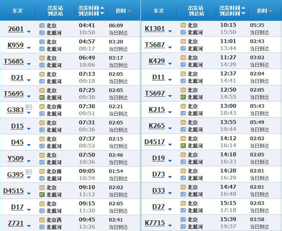
Task: Expand stops for train 2601
Action: click(x=29, y=32)
